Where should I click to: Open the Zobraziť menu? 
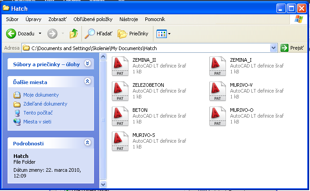(58, 19)
